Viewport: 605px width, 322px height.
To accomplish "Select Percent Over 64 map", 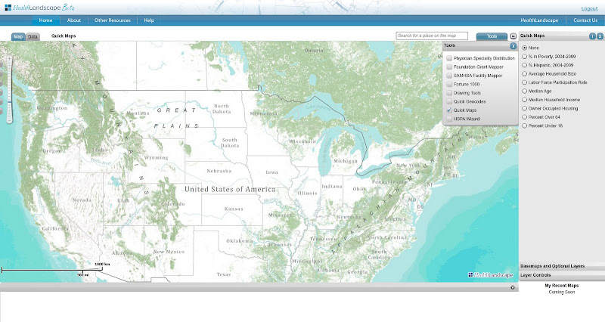I will tap(524, 117).
